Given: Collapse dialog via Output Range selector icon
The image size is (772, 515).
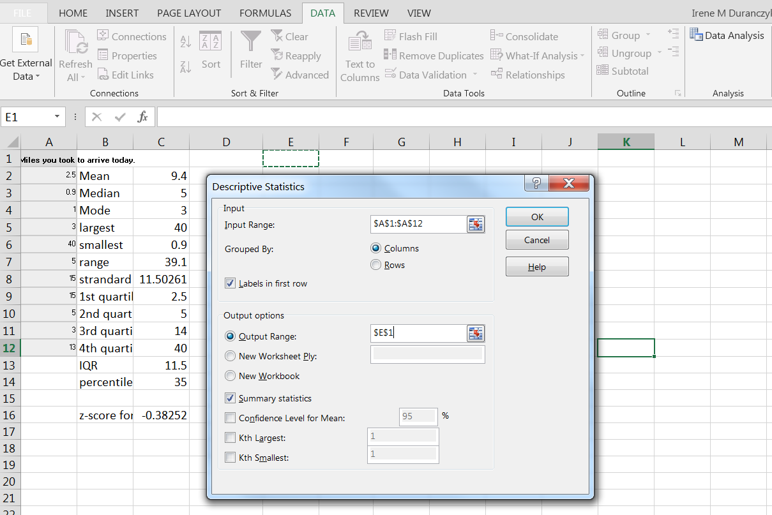Looking at the screenshot, I should [x=476, y=333].
